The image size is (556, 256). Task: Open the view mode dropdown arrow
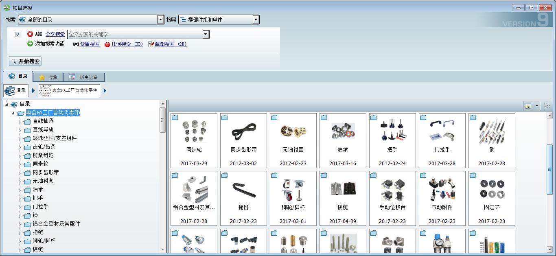537,106
